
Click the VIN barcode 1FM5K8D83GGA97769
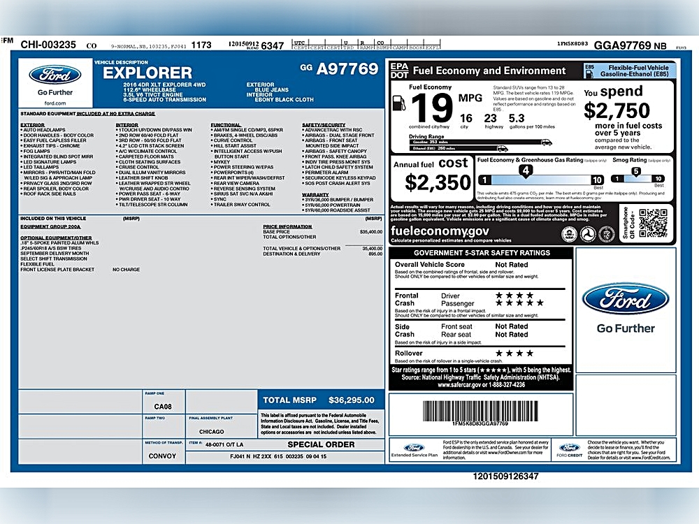[480, 411]
